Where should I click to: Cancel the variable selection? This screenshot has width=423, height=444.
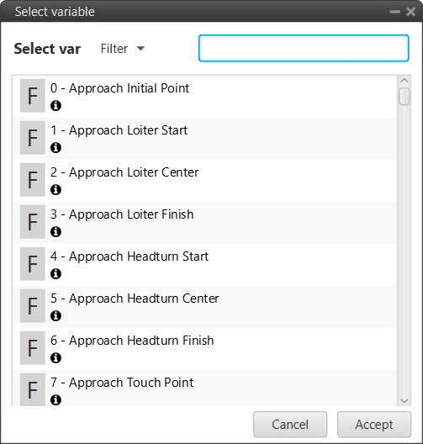290,424
